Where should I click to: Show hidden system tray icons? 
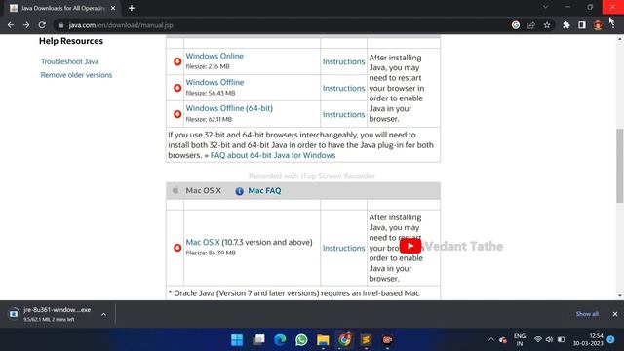[x=491, y=340]
